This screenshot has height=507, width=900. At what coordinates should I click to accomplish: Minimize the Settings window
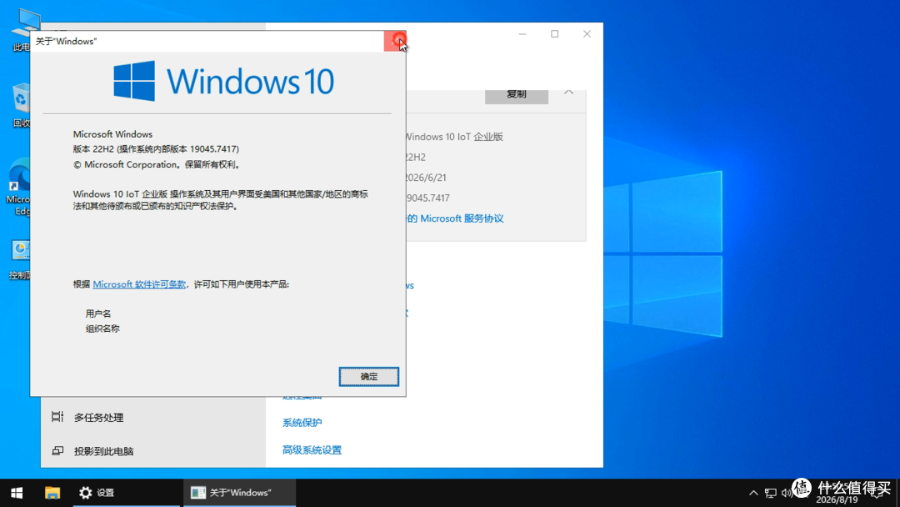[522, 34]
